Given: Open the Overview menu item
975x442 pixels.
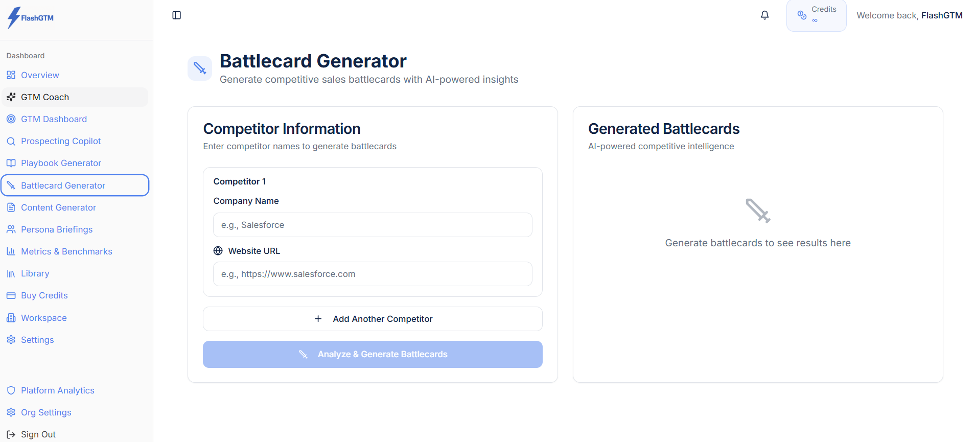Looking at the screenshot, I should pos(40,75).
